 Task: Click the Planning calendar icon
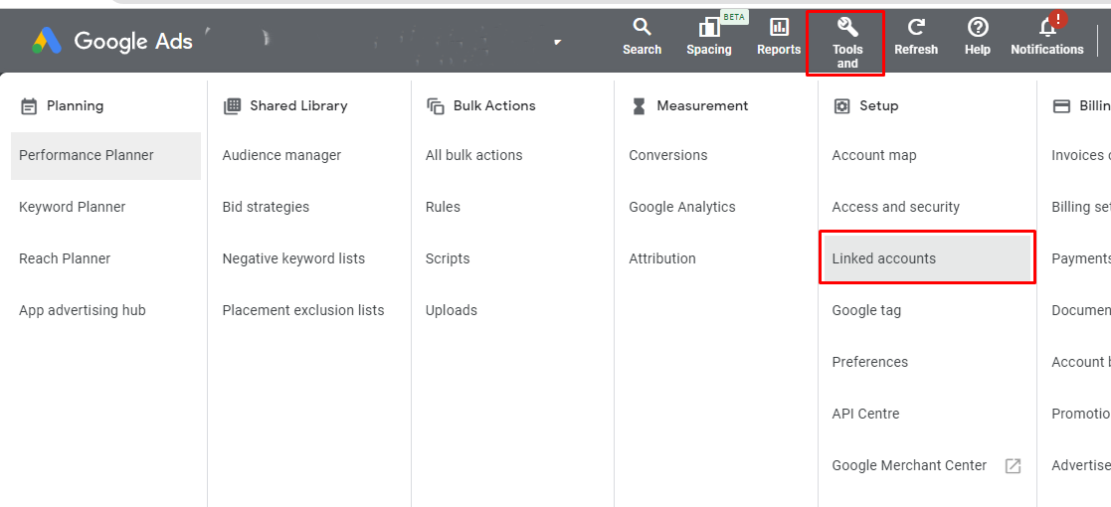[28, 106]
